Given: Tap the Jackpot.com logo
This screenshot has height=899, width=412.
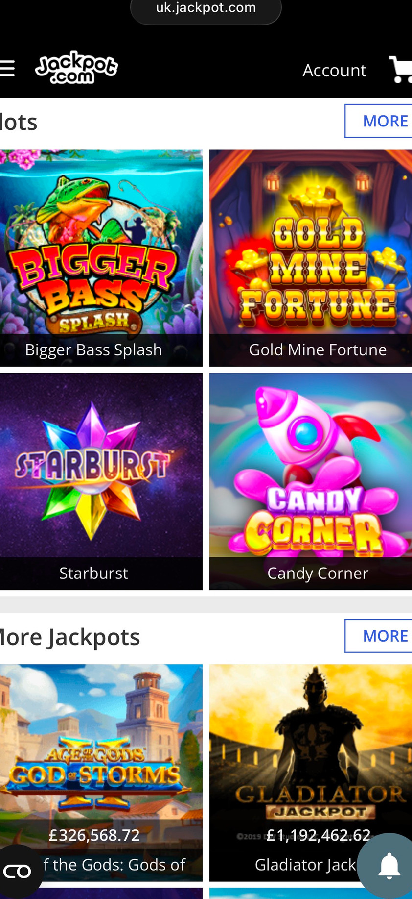Looking at the screenshot, I should (x=76, y=68).
